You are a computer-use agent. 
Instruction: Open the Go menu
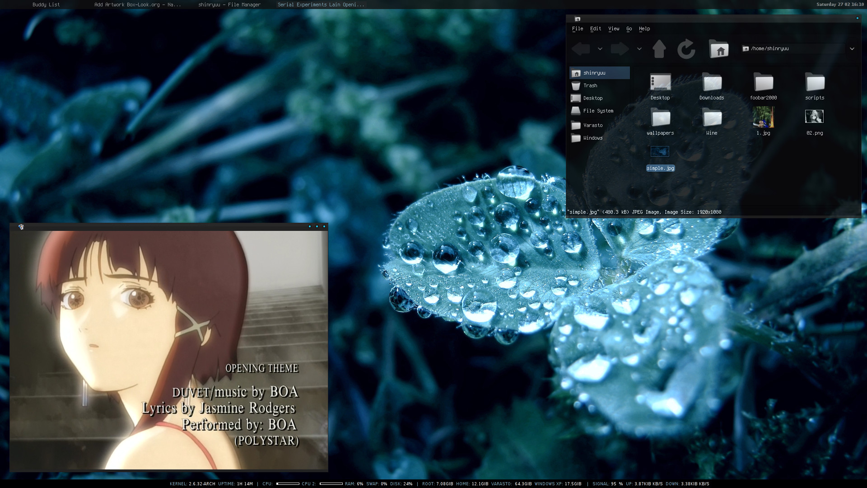tap(629, 29)
